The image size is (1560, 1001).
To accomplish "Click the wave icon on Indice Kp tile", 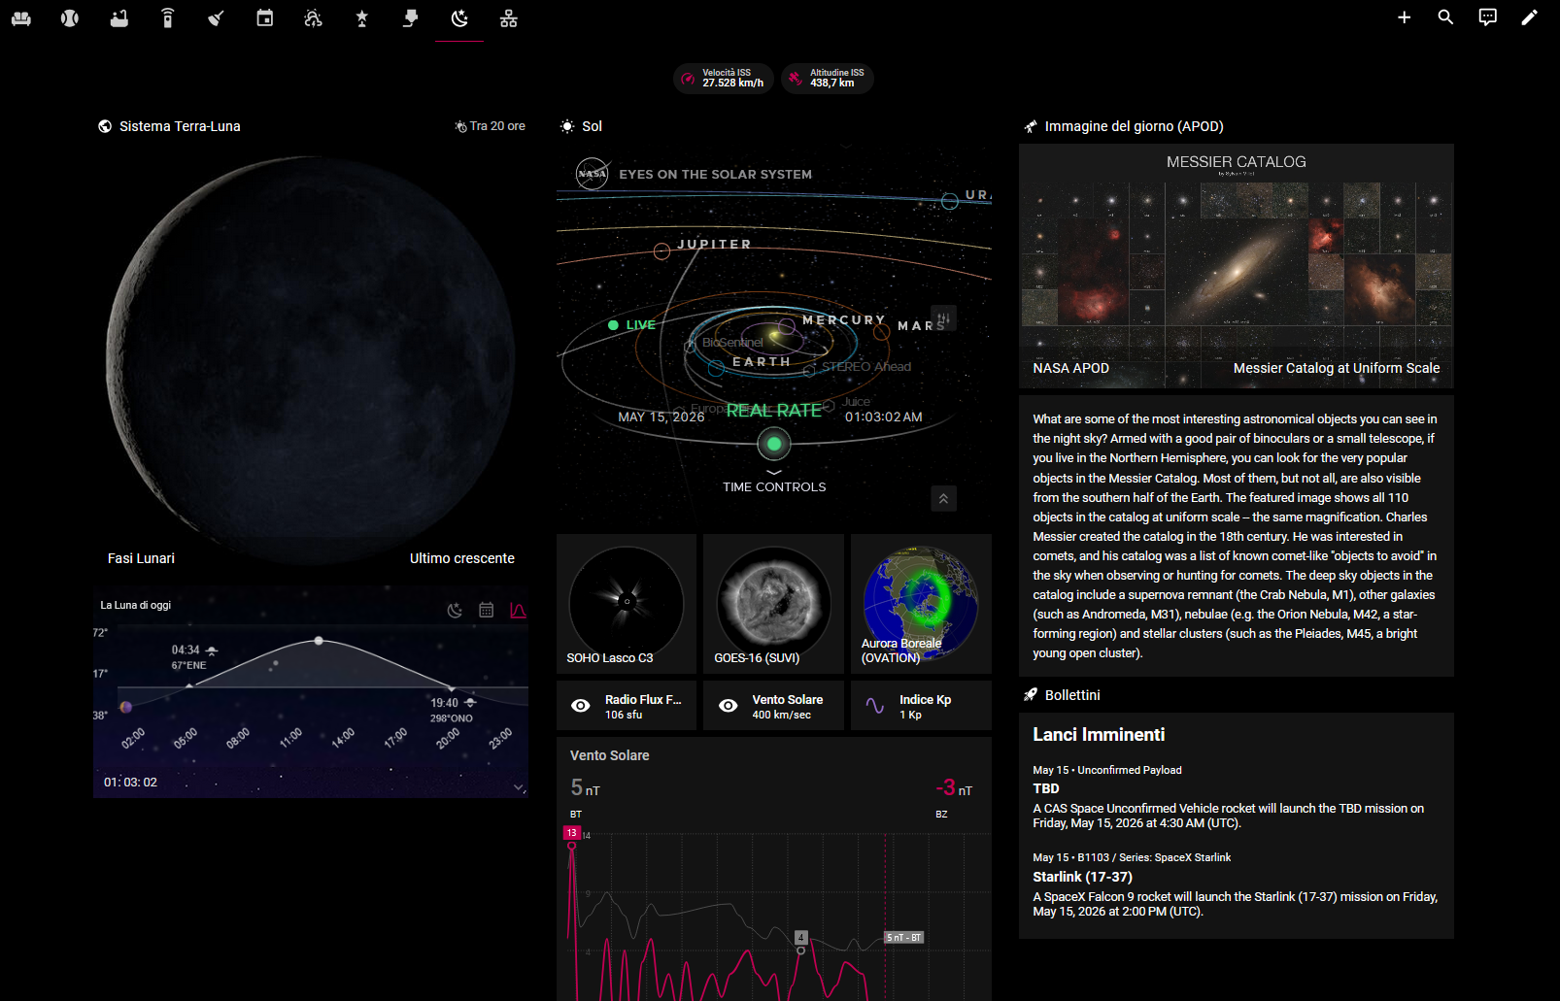I will click(x=875, y=706).
